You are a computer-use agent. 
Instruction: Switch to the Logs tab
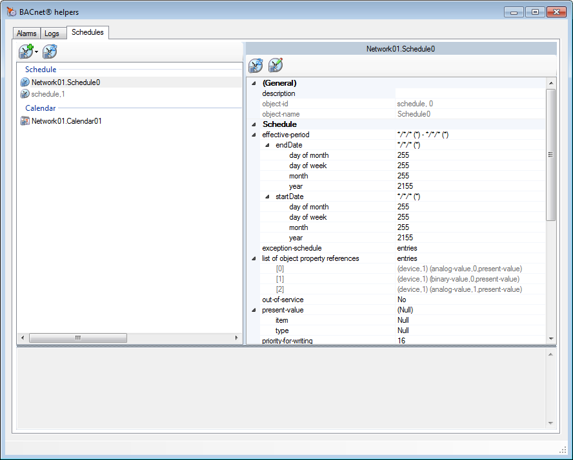point(52,34)
